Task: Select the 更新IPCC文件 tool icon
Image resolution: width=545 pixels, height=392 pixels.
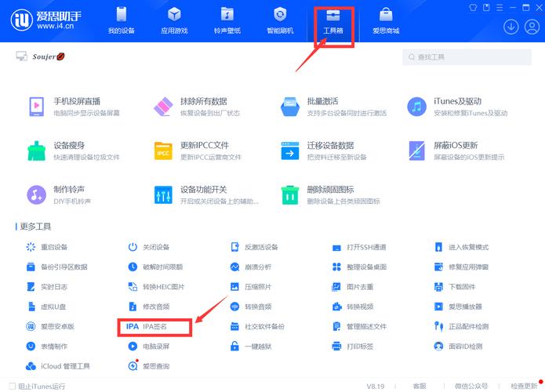Action: pyautogui.click(x=163, y=151)
